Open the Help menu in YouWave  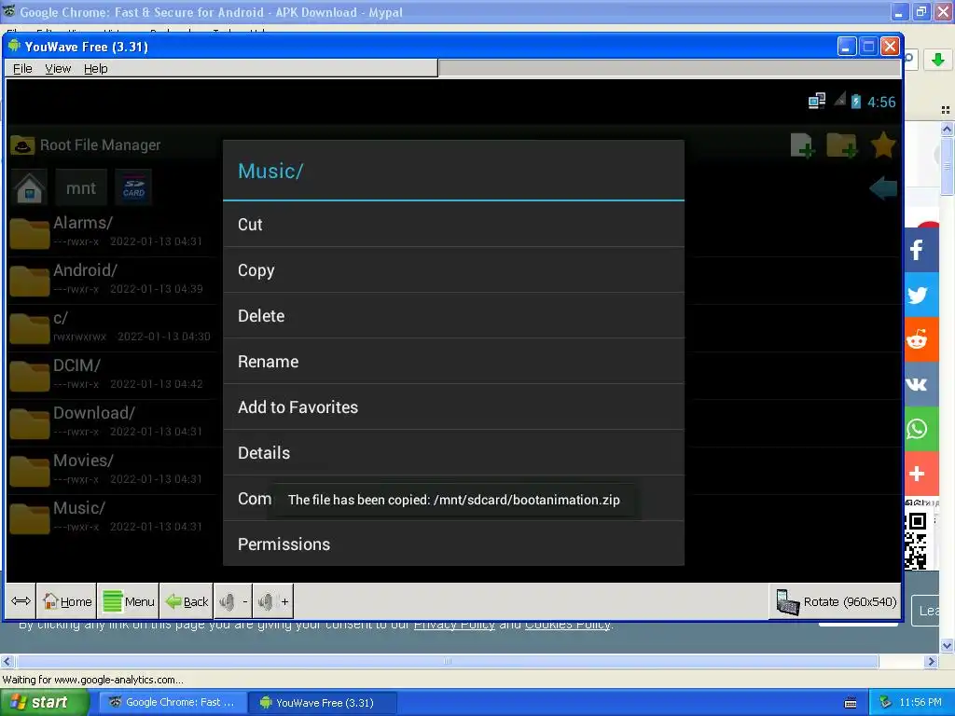pos(96,69)
